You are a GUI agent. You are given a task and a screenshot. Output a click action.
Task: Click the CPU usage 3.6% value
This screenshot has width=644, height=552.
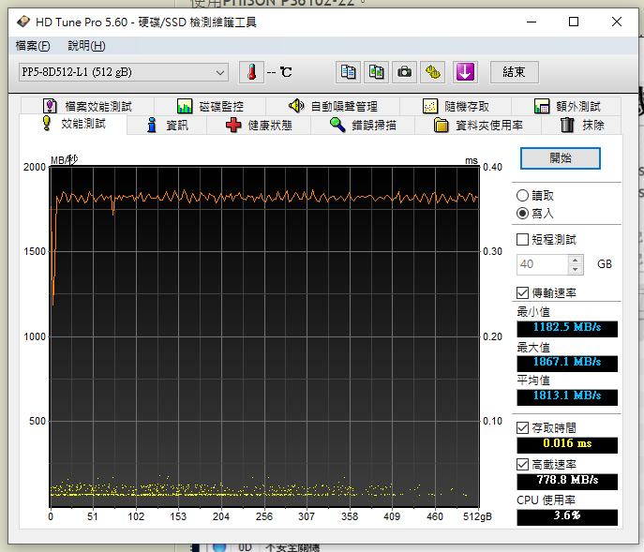click(x=567, y=516)
